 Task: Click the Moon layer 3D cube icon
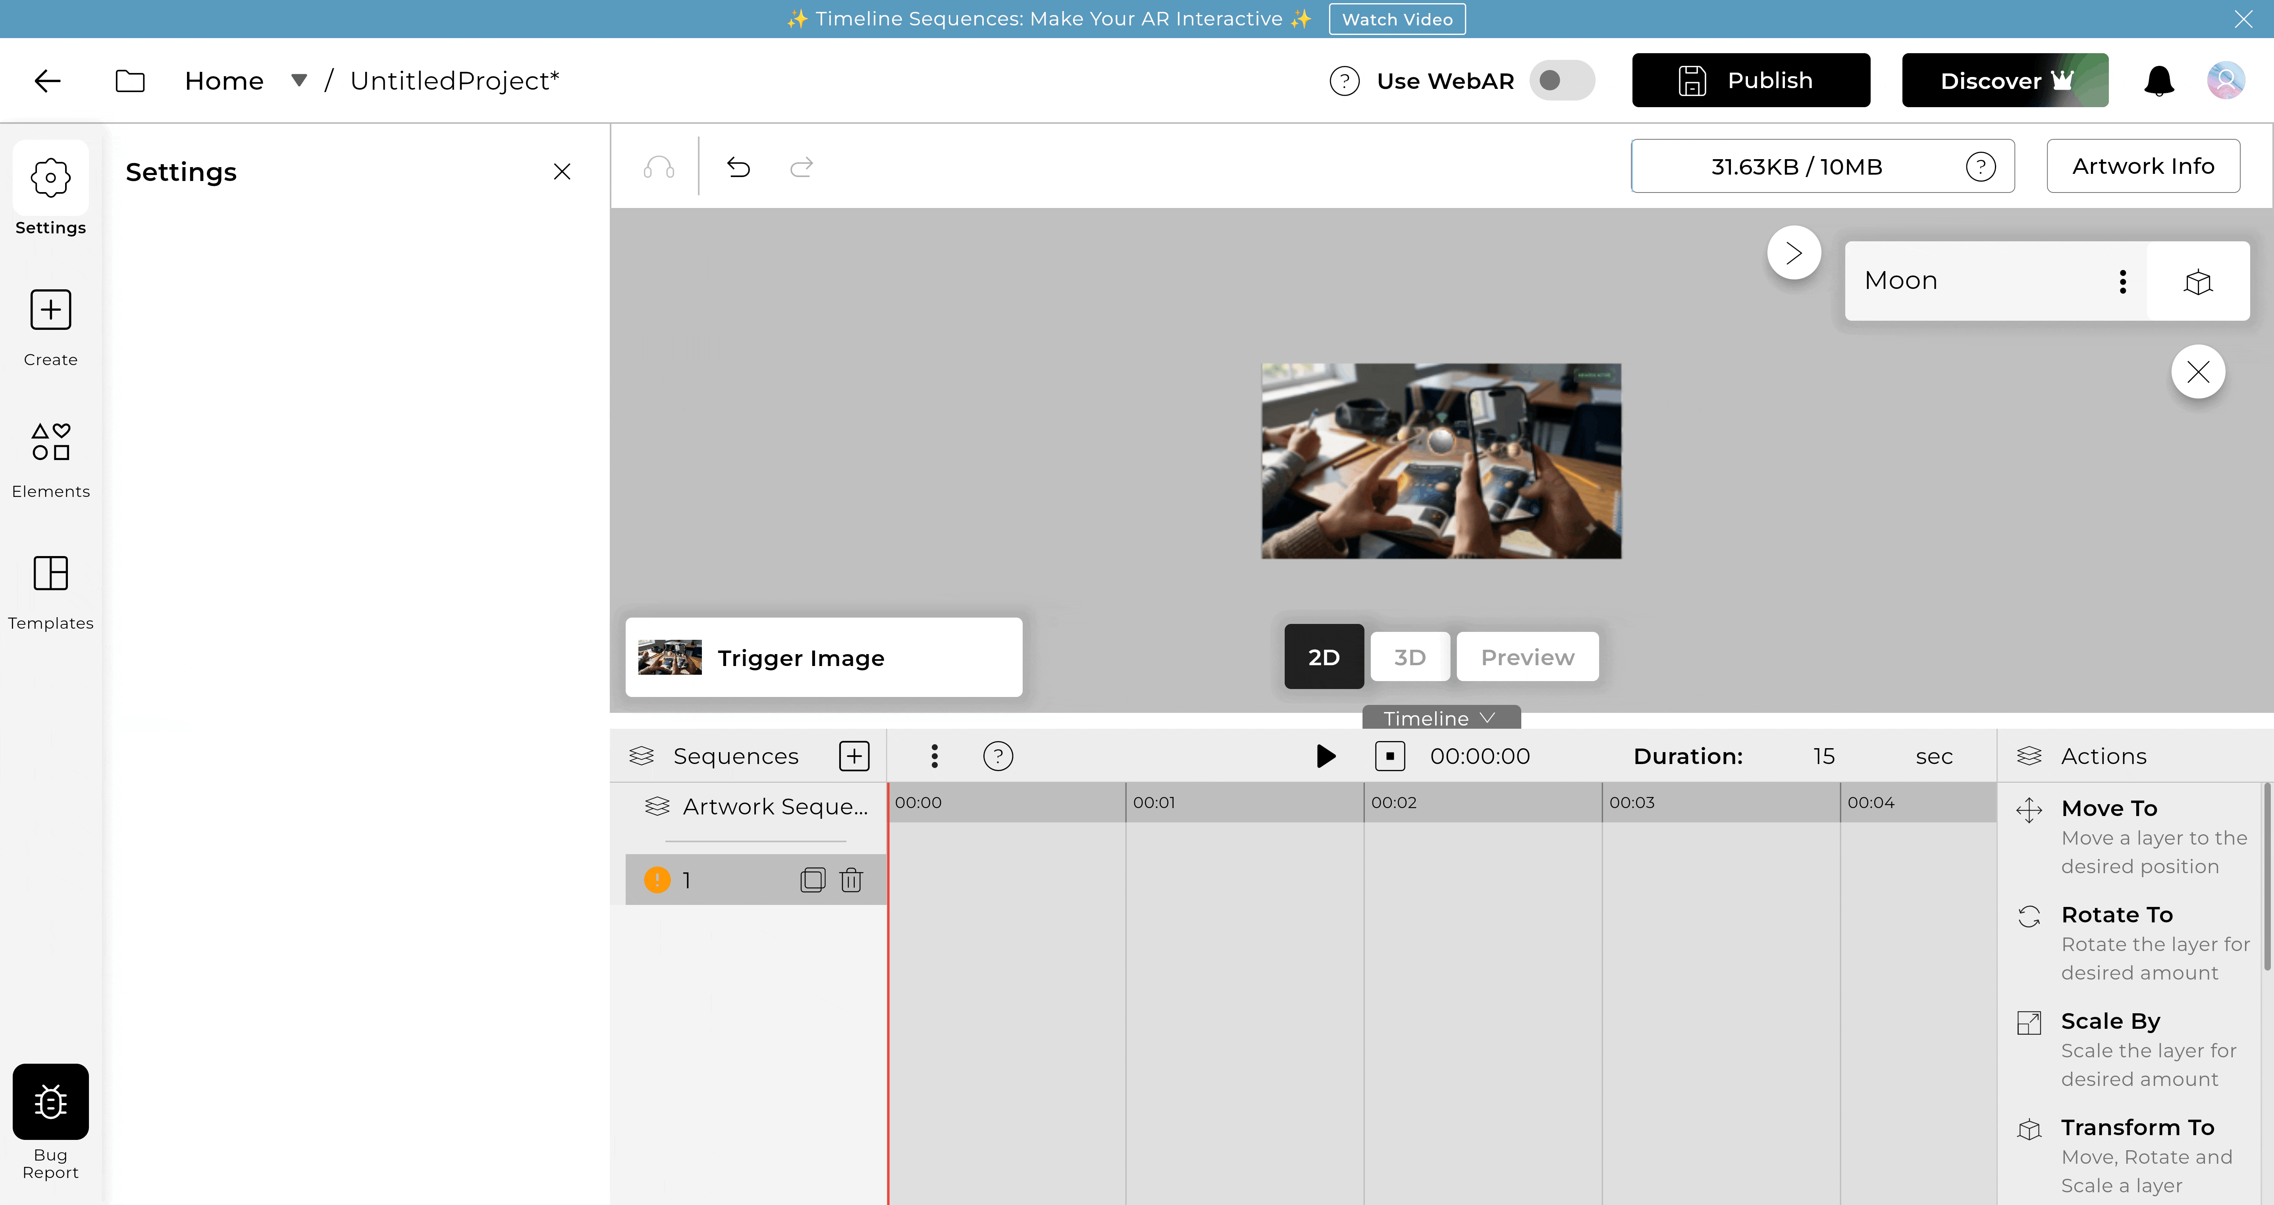(2198, 282)
